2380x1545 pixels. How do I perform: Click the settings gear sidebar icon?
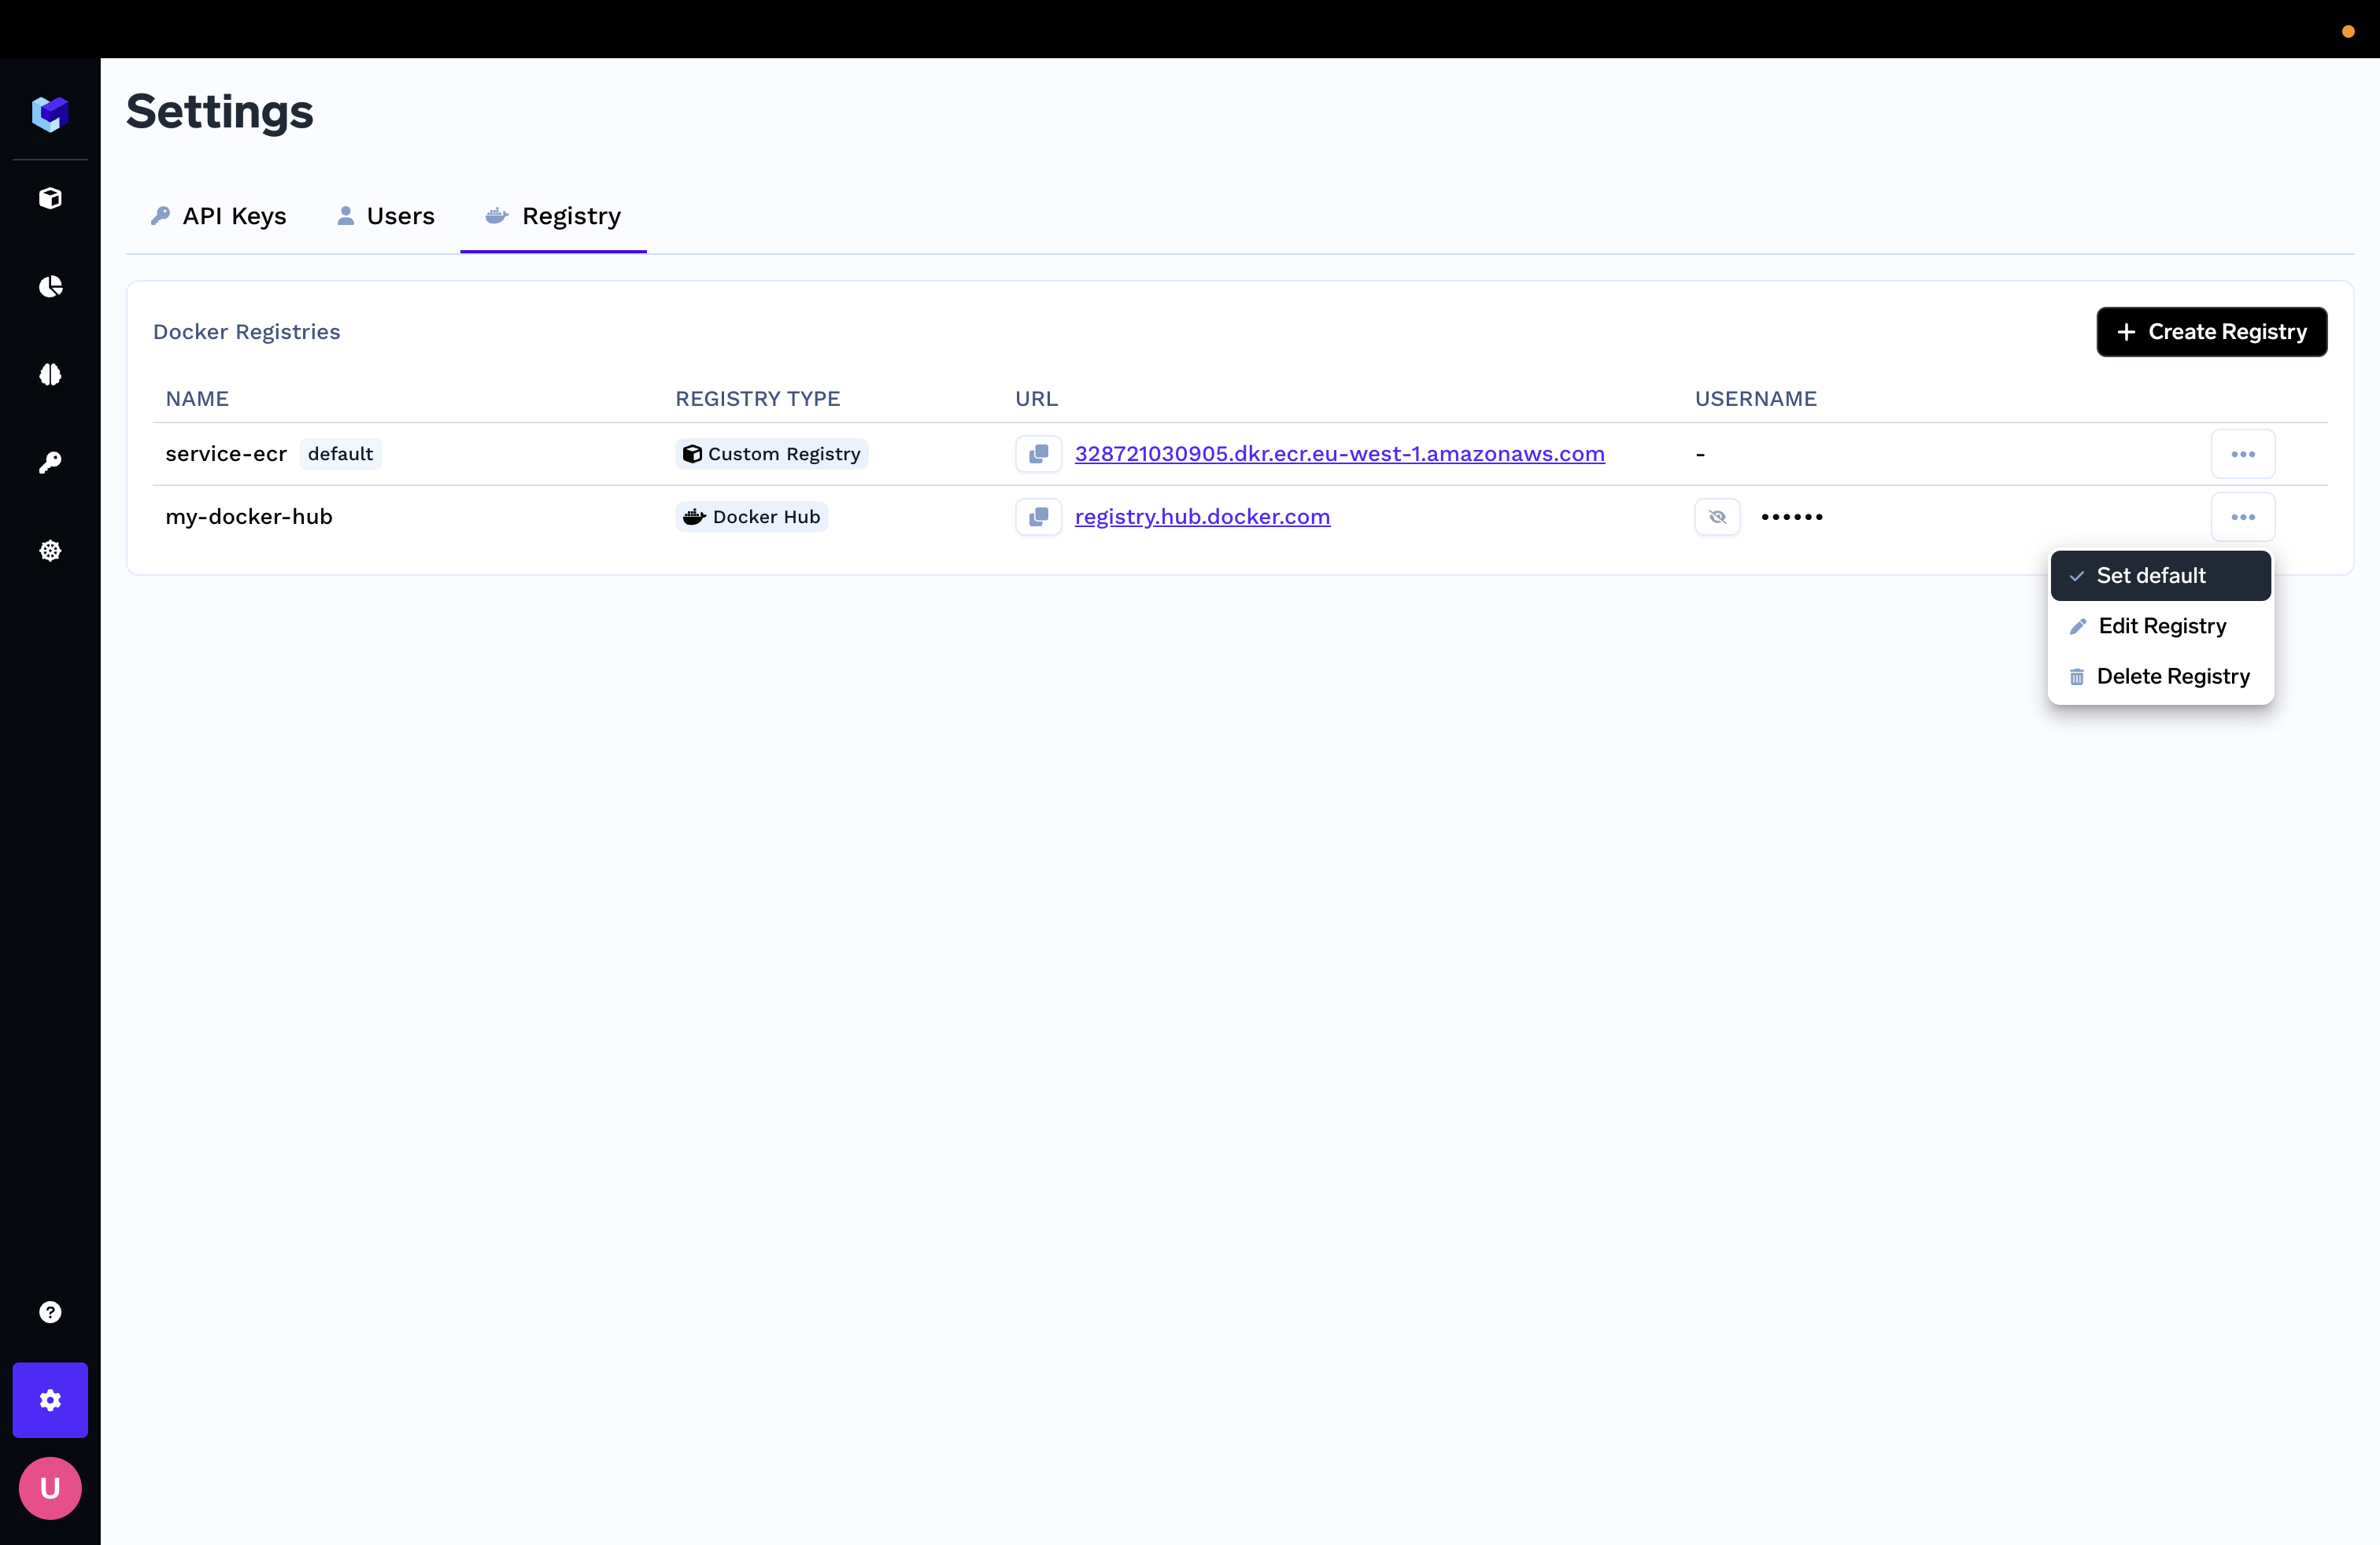tap(50, 1400)
